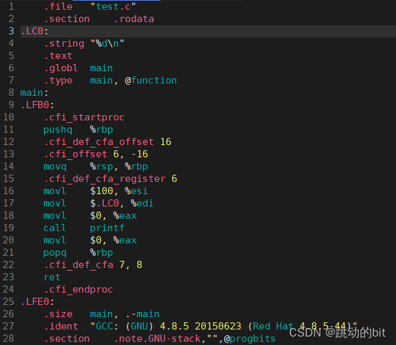Click the .file directive

(x=58, y=6)
